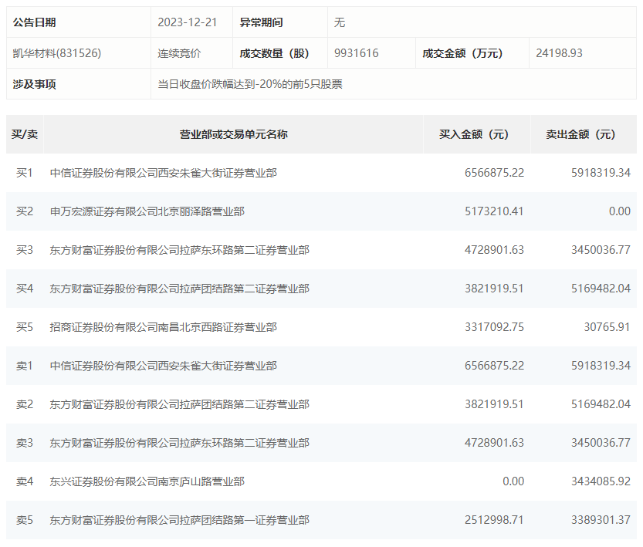Click buy amount 5173210.41 in 买2 row
The height and width of the screenshot is (547, 643).
point(494,211)
